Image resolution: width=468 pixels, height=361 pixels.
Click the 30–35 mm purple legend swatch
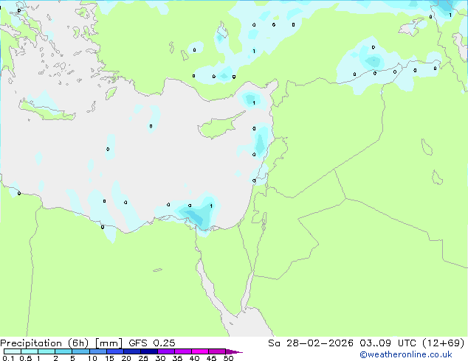click(x=165, y=351)
